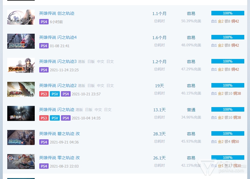Screen dimensions: 250x179
Task: Open the 碧之轨迹 改 cover thumbnail
Action: click(x=21, y=137)
